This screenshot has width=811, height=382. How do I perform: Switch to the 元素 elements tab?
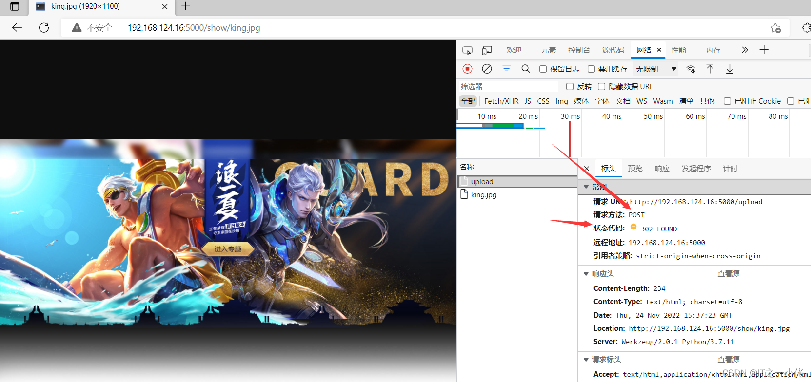point(549,50)
